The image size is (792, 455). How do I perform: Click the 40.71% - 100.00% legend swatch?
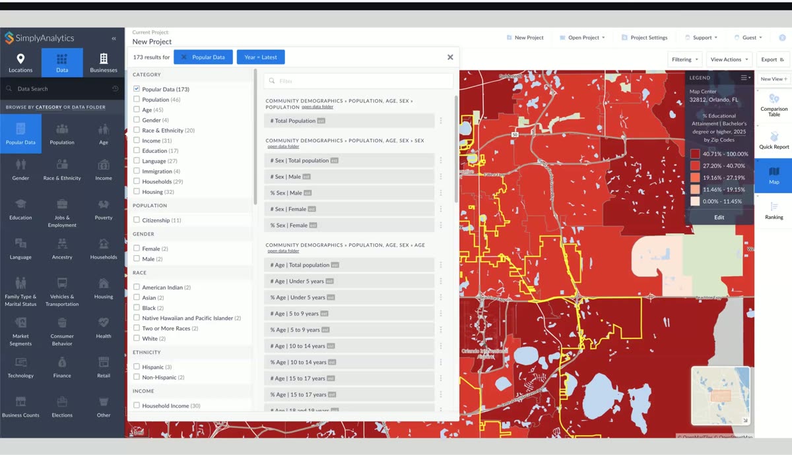pos(695,154)
